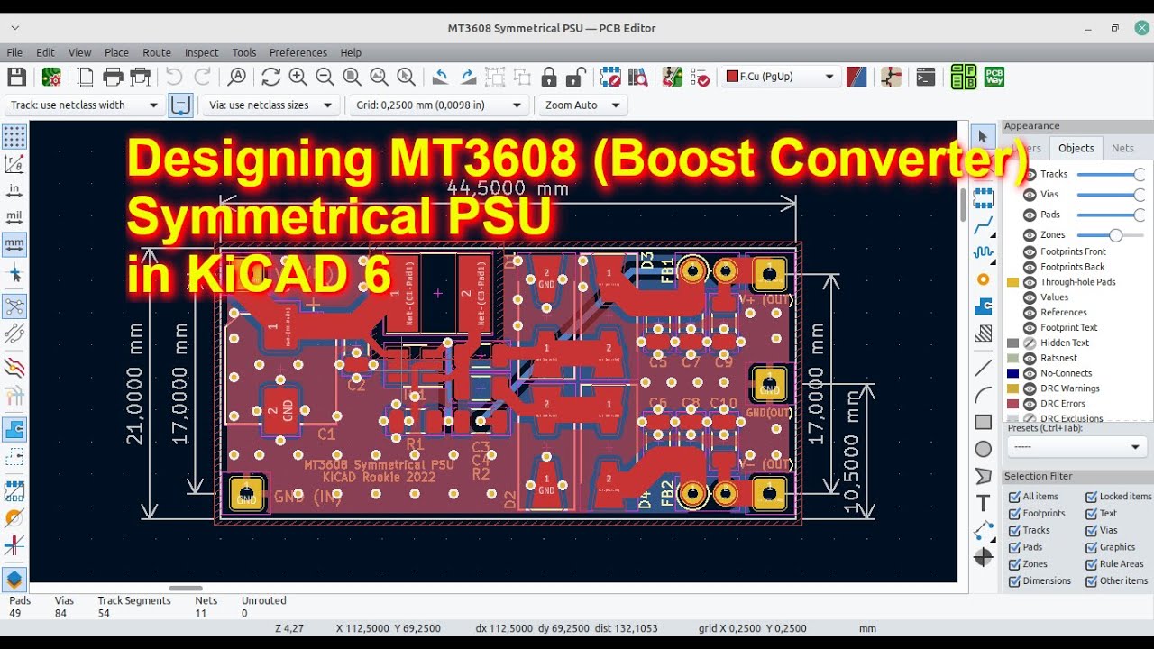Open the Schematic Editor icon
Viewport: 1154px width, 649px height.
(x=891, y=77)
